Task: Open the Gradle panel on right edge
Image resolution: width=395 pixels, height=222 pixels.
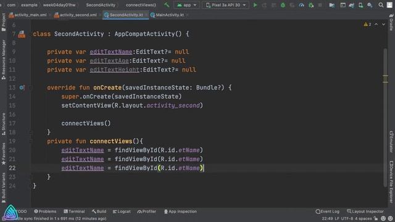Action: pyautogui.click(x=391, y=23)
